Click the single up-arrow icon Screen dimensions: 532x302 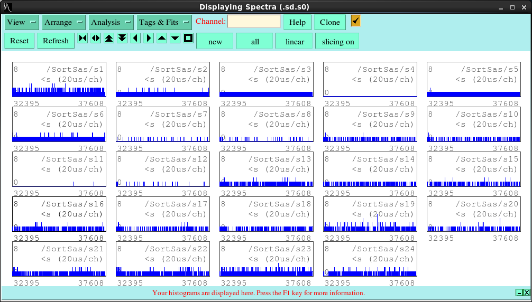tap(162, 39)
